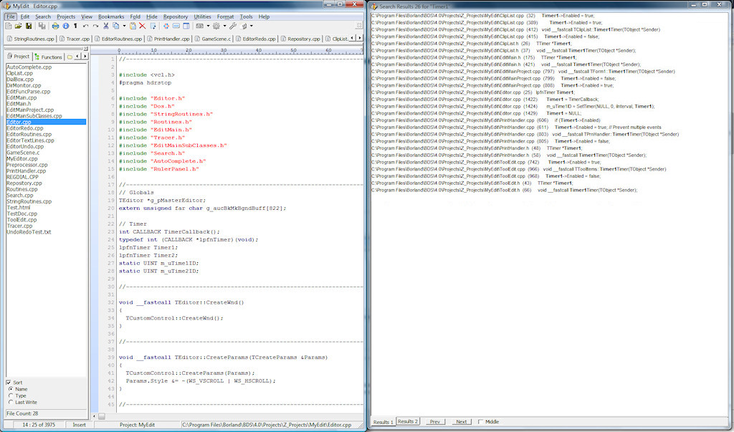The width and height of the screenshot is (734, 432).
Task: Open the dropdown arrow next to the Copy icon
Action: pos(124,27)
